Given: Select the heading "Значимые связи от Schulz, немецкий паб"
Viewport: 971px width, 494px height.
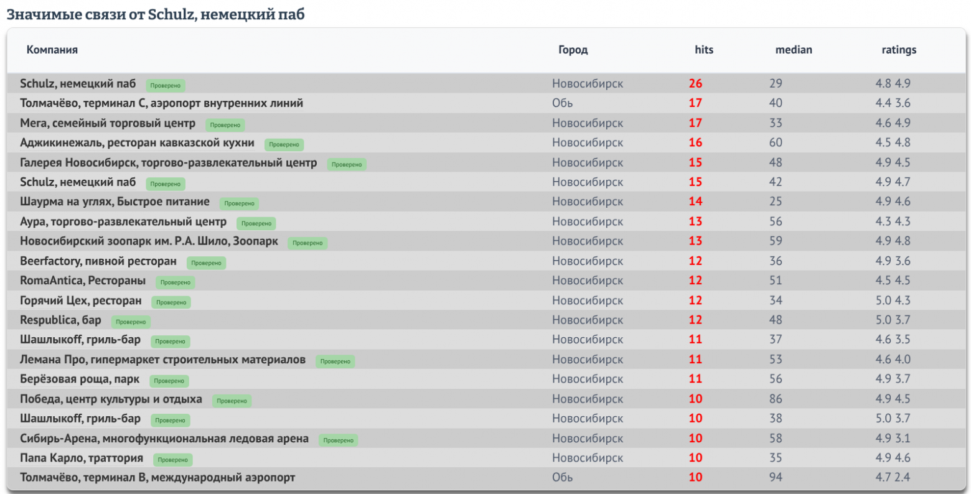Looking at the screenshot, I should click(x=156, y=14).
